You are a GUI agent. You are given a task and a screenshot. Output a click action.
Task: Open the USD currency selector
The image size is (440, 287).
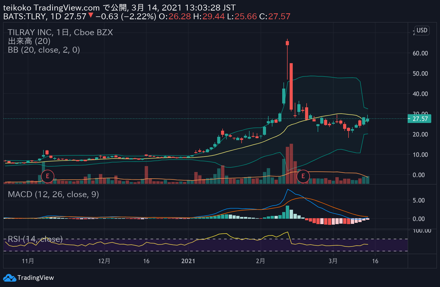(x=422, y=31)
